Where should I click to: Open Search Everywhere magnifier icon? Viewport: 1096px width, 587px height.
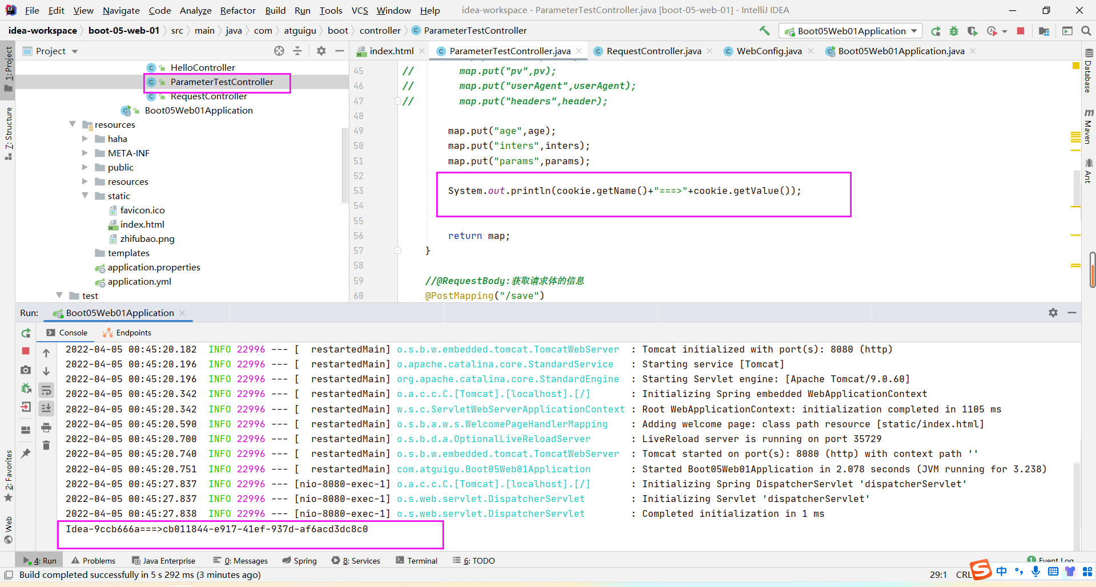1086,31
